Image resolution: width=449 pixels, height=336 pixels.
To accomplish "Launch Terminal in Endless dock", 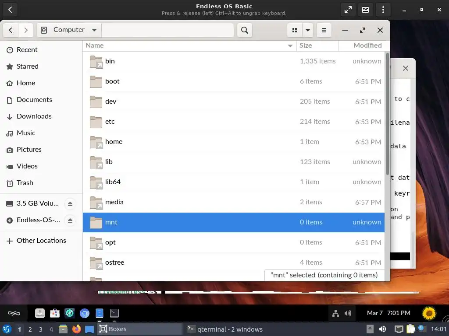I will (x=114, y=313).
